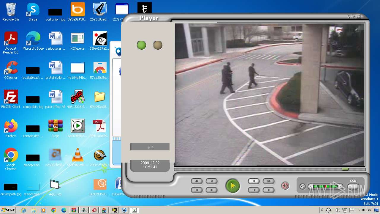This screenshot has width=380, height=214.
Task: Open the Recycle Bin
Action: pyautogui.click(x=11, y=12)
